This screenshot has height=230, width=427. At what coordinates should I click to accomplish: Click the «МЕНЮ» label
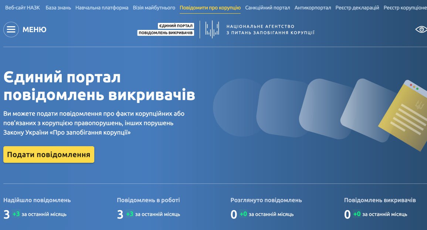[x=34, y=30]
